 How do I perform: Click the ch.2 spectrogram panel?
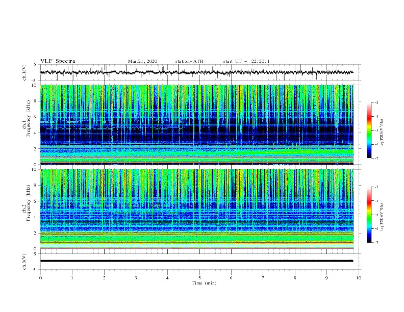pos(196,209)
